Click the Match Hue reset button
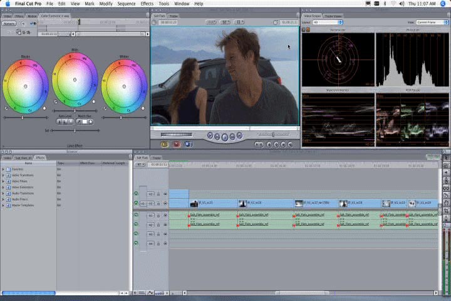 (x=91, y=122)
